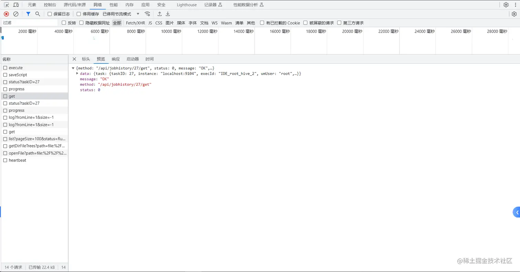Toggle device toolbar icon
This screenshot has width=520, height=272.
click(16, 5)
